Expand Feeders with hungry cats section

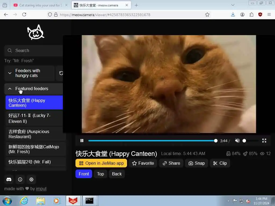pos(29,73)
